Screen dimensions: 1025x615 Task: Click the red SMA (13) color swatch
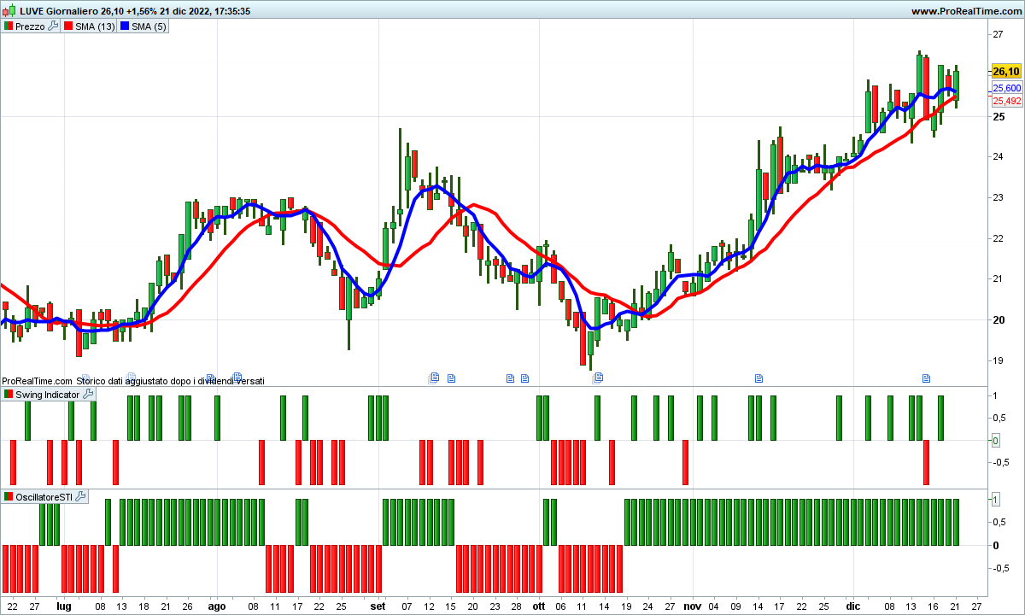(68, 26)
